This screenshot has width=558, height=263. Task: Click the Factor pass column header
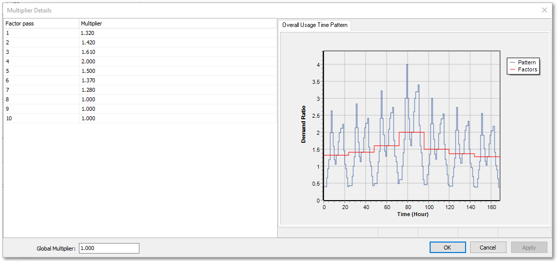[41, 23]
